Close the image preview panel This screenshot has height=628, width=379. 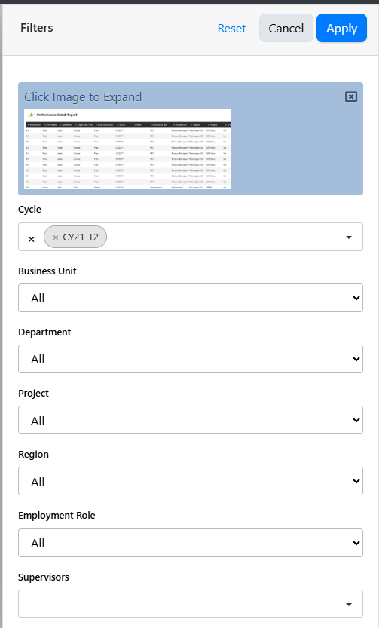click(351, 96)
